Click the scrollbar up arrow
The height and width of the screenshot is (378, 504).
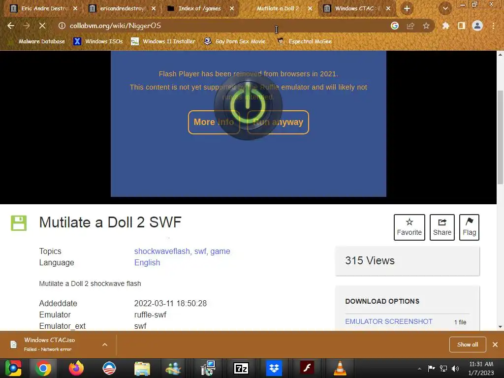(500, 55)
